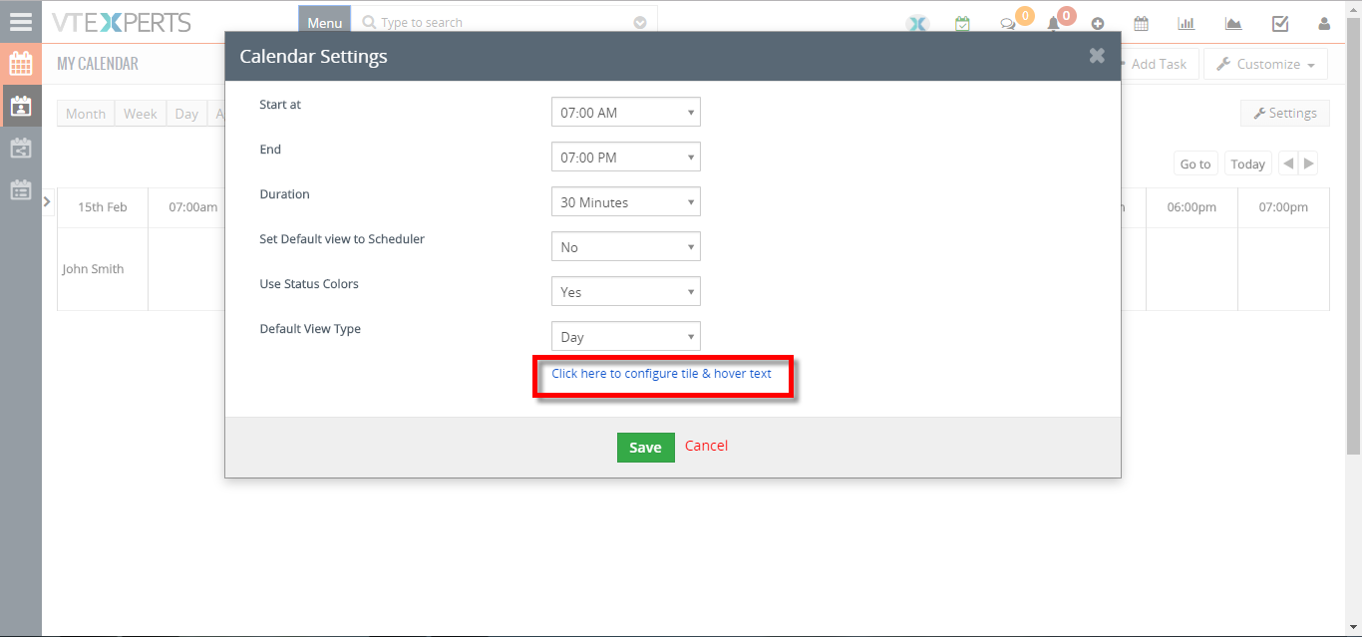
Task: Open the top bar calendar grid icon
Action: click(x=1142, y=24)
